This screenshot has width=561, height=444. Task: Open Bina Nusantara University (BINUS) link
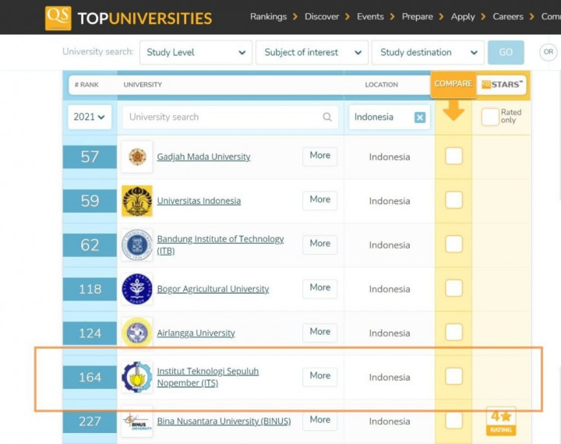point(224,421)
